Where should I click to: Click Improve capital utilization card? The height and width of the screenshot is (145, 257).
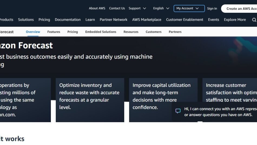[x=163, y=100]
